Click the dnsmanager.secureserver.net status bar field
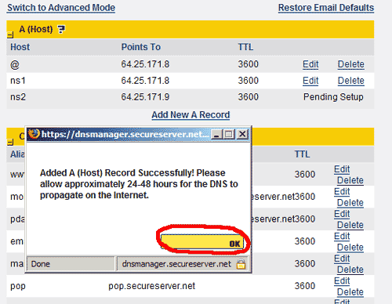The height and width of the screenshot is (304, 392). click(182, 264)
